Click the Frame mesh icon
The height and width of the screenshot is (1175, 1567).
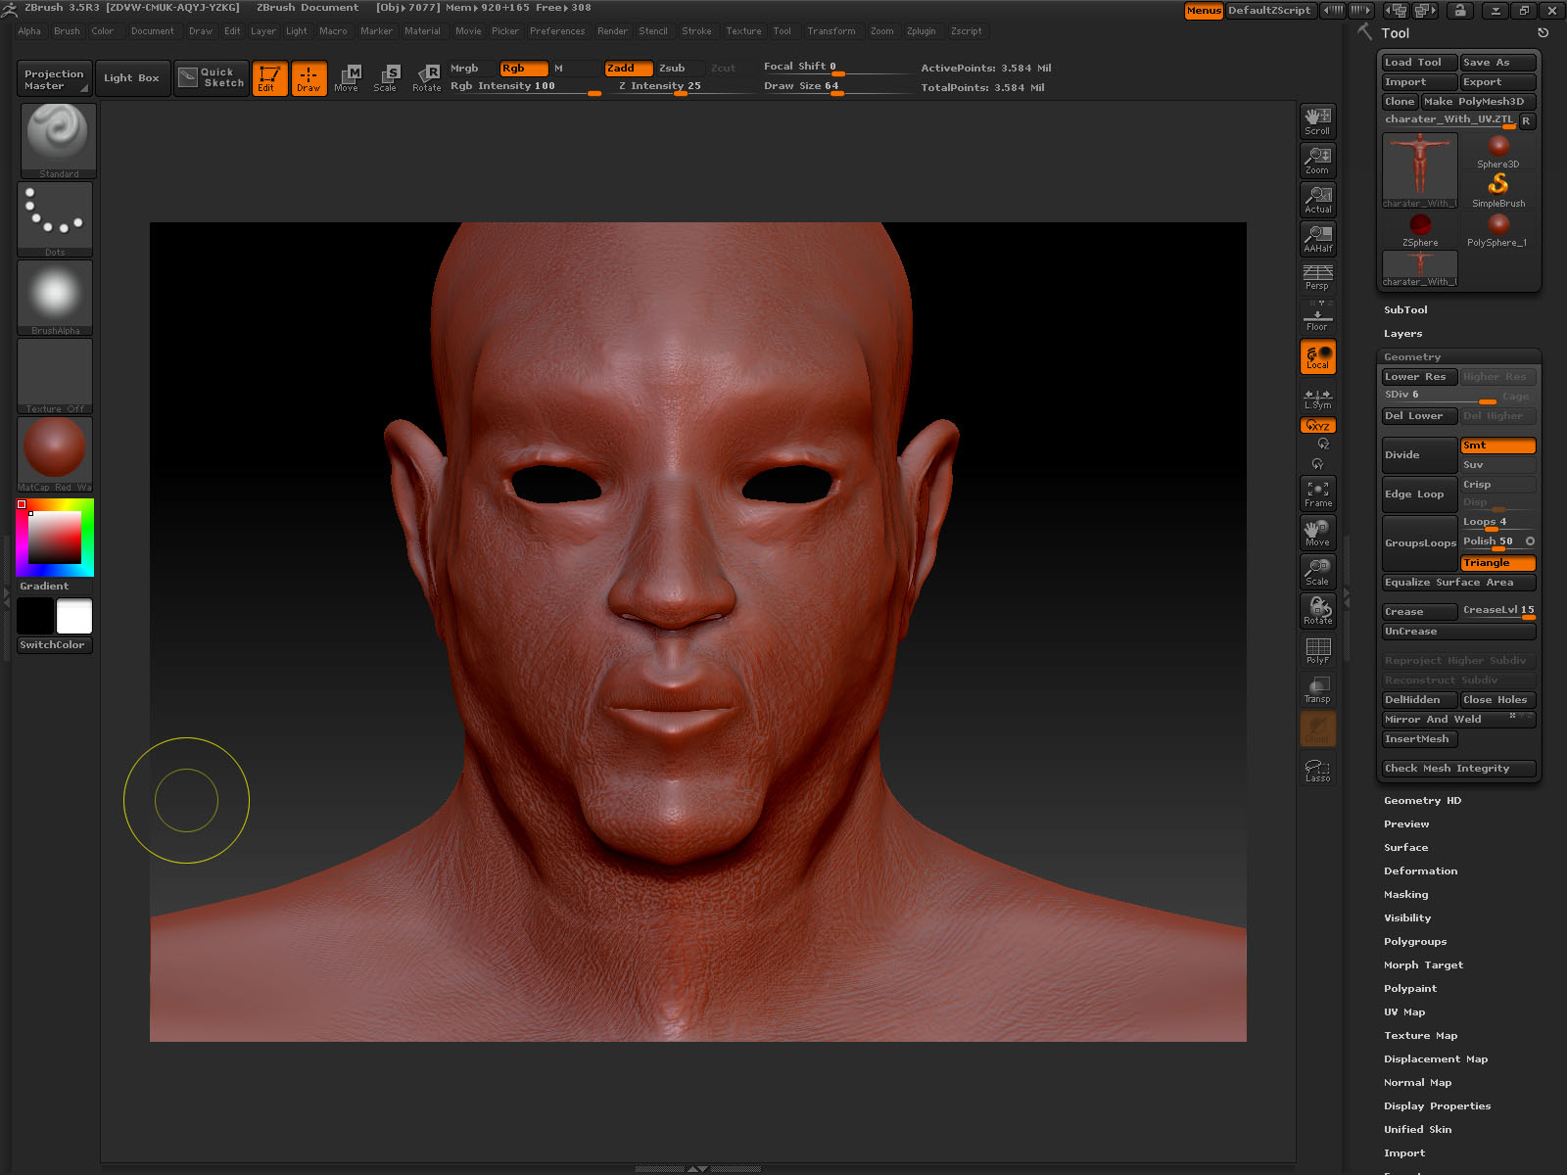click(1317, 493)
